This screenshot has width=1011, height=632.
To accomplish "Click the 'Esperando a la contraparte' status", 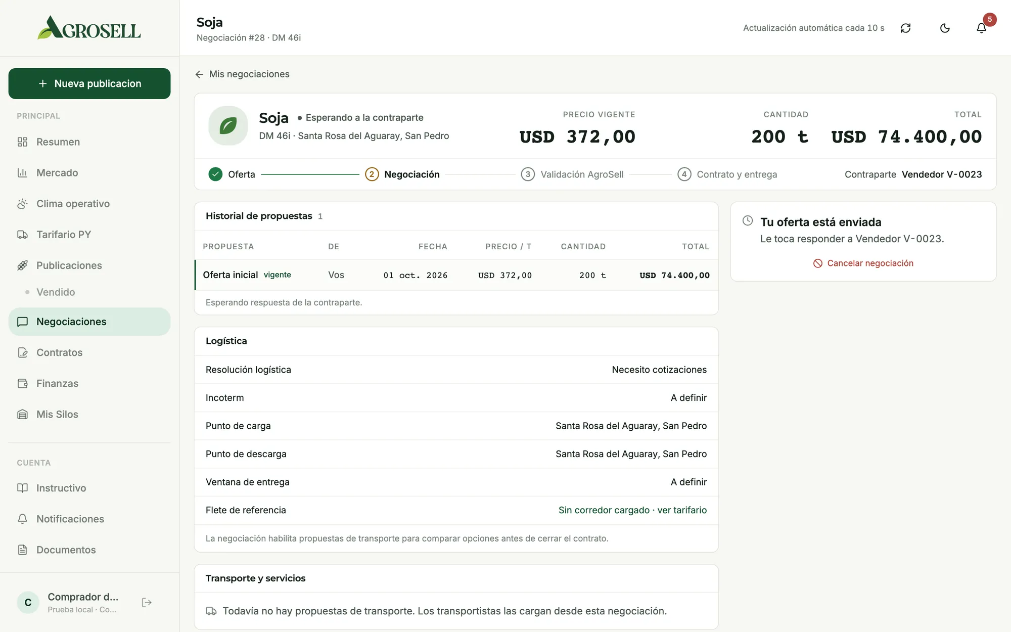I will pyautogui.click(x=360, y=117).
